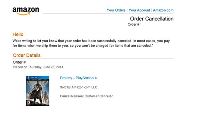Image resolution: width=213 pixels, height=120 pixels.
Task: Click Order # under Order Details
Action: click(x=19, y=62)
